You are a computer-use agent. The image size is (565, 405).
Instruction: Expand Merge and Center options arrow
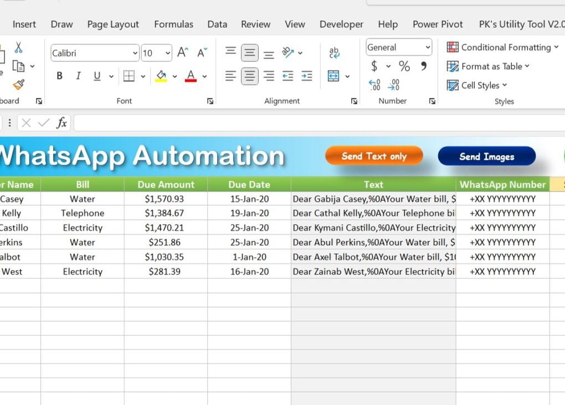tap(347, 76)
